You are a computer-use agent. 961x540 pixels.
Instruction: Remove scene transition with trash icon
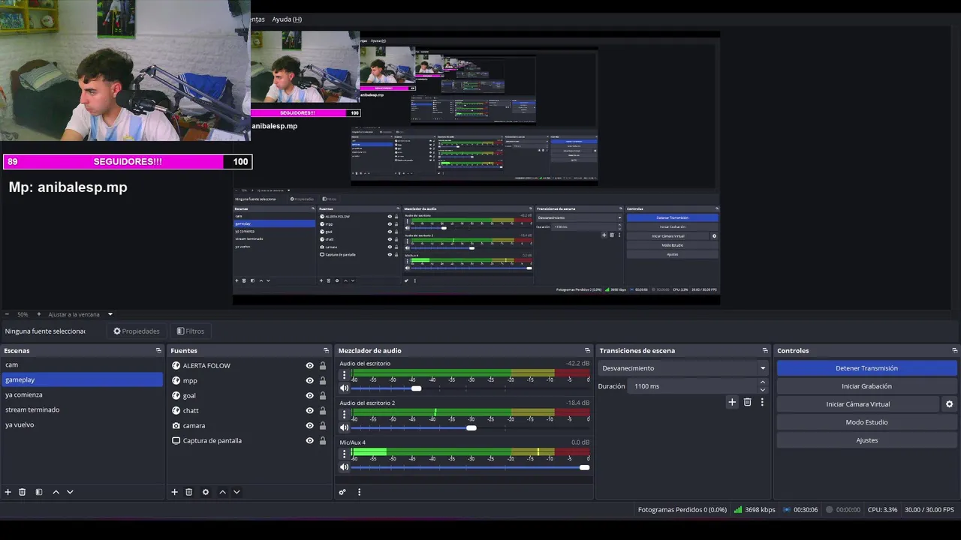pyautogui.click(x=747, y=402)
